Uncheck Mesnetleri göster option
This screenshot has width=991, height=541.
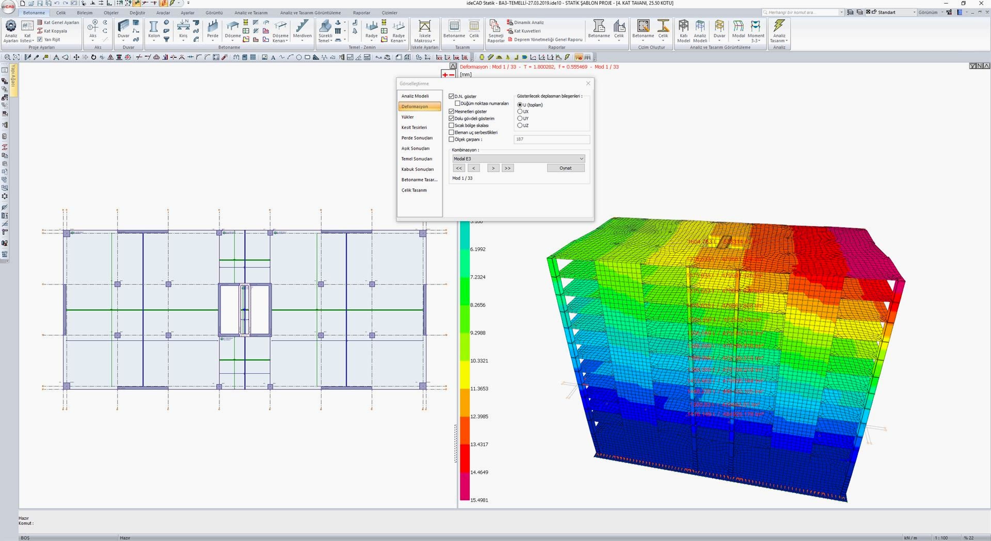[x=452, y=112]
